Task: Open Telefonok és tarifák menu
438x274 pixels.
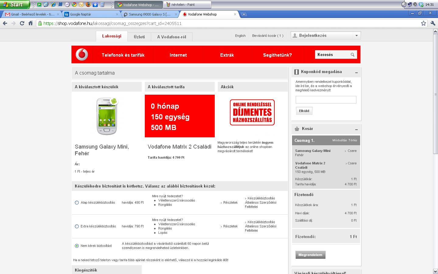Action: click(x=123, y=55)
